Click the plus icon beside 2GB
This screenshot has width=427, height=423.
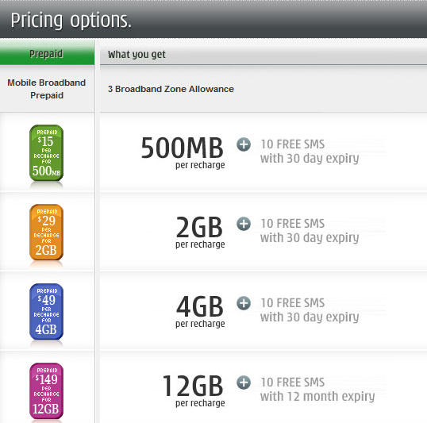(x=244, y=224)
